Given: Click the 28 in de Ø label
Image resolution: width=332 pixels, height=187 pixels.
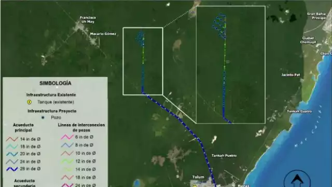Looking at the screenshot, I should (30, 169).
